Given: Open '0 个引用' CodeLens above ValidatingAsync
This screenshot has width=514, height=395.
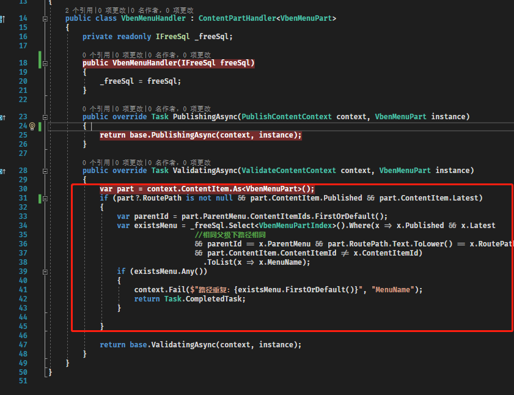Looking at the screenshot, I should [96, 163].
